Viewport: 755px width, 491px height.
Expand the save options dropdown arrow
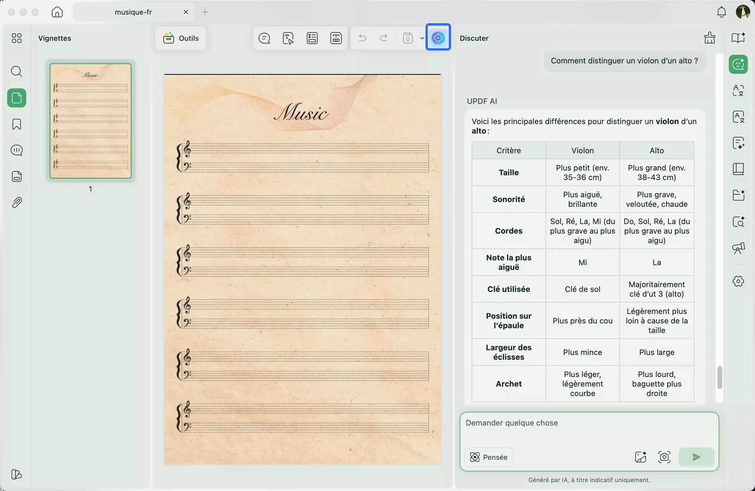(x=422, y=38)
